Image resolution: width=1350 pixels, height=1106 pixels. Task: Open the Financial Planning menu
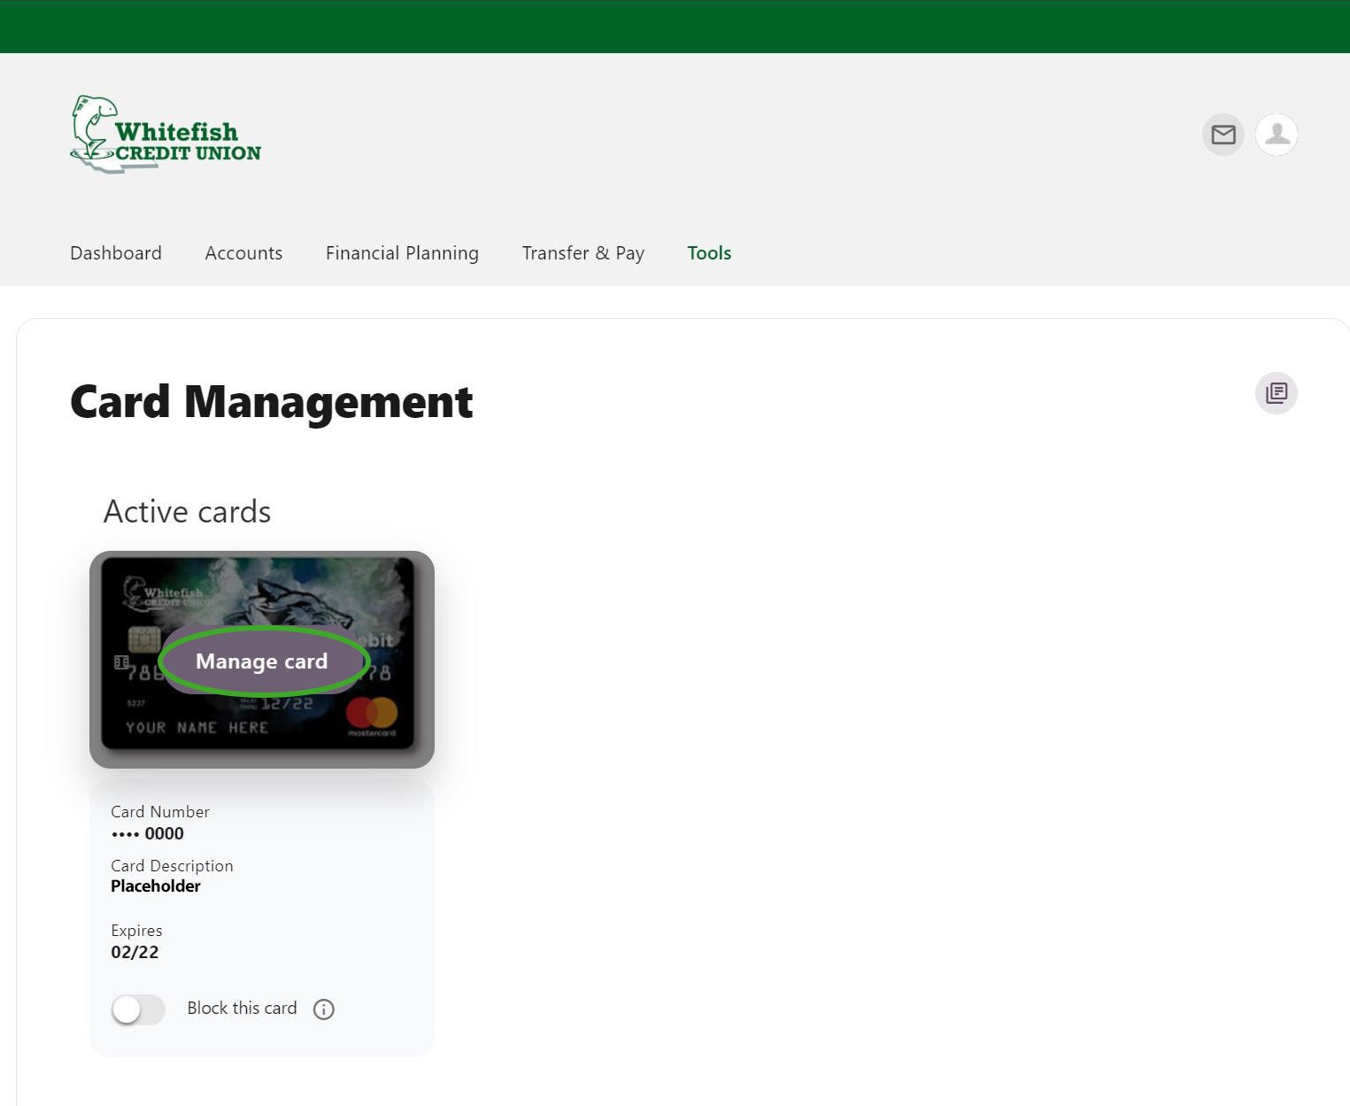tap(402, 253)
